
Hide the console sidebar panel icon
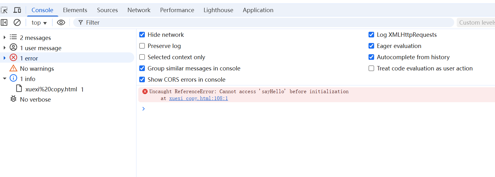point(4,22)
